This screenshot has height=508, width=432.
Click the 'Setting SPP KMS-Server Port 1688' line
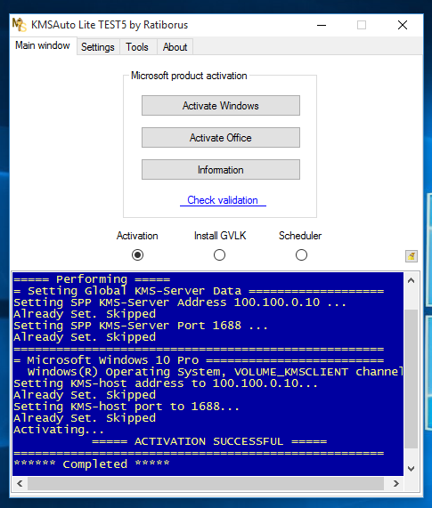click(x=141, y=326)
